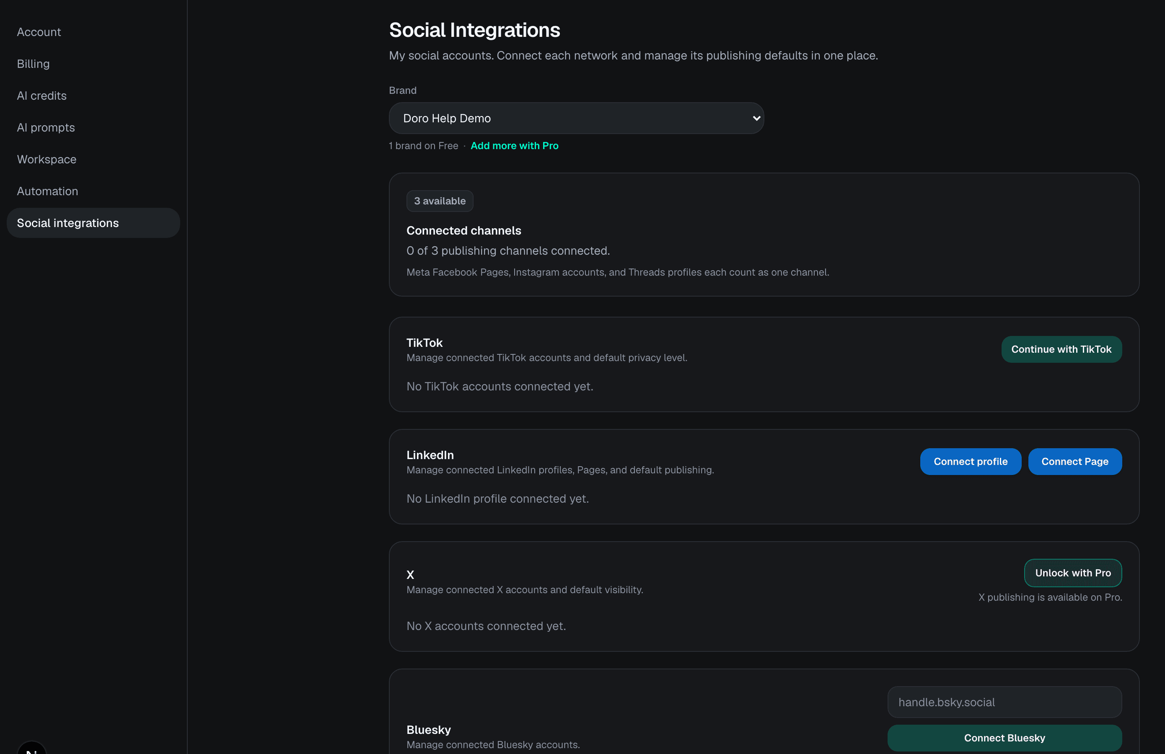This screenshot has height=754, width=1165.
Task: Click '0 of 3 publishing channels connected.' text
Action: point(508,250)
